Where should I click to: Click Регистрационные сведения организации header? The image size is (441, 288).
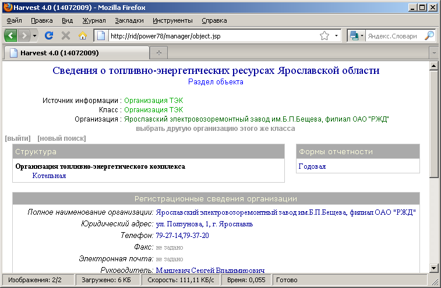tap(216, 198)
